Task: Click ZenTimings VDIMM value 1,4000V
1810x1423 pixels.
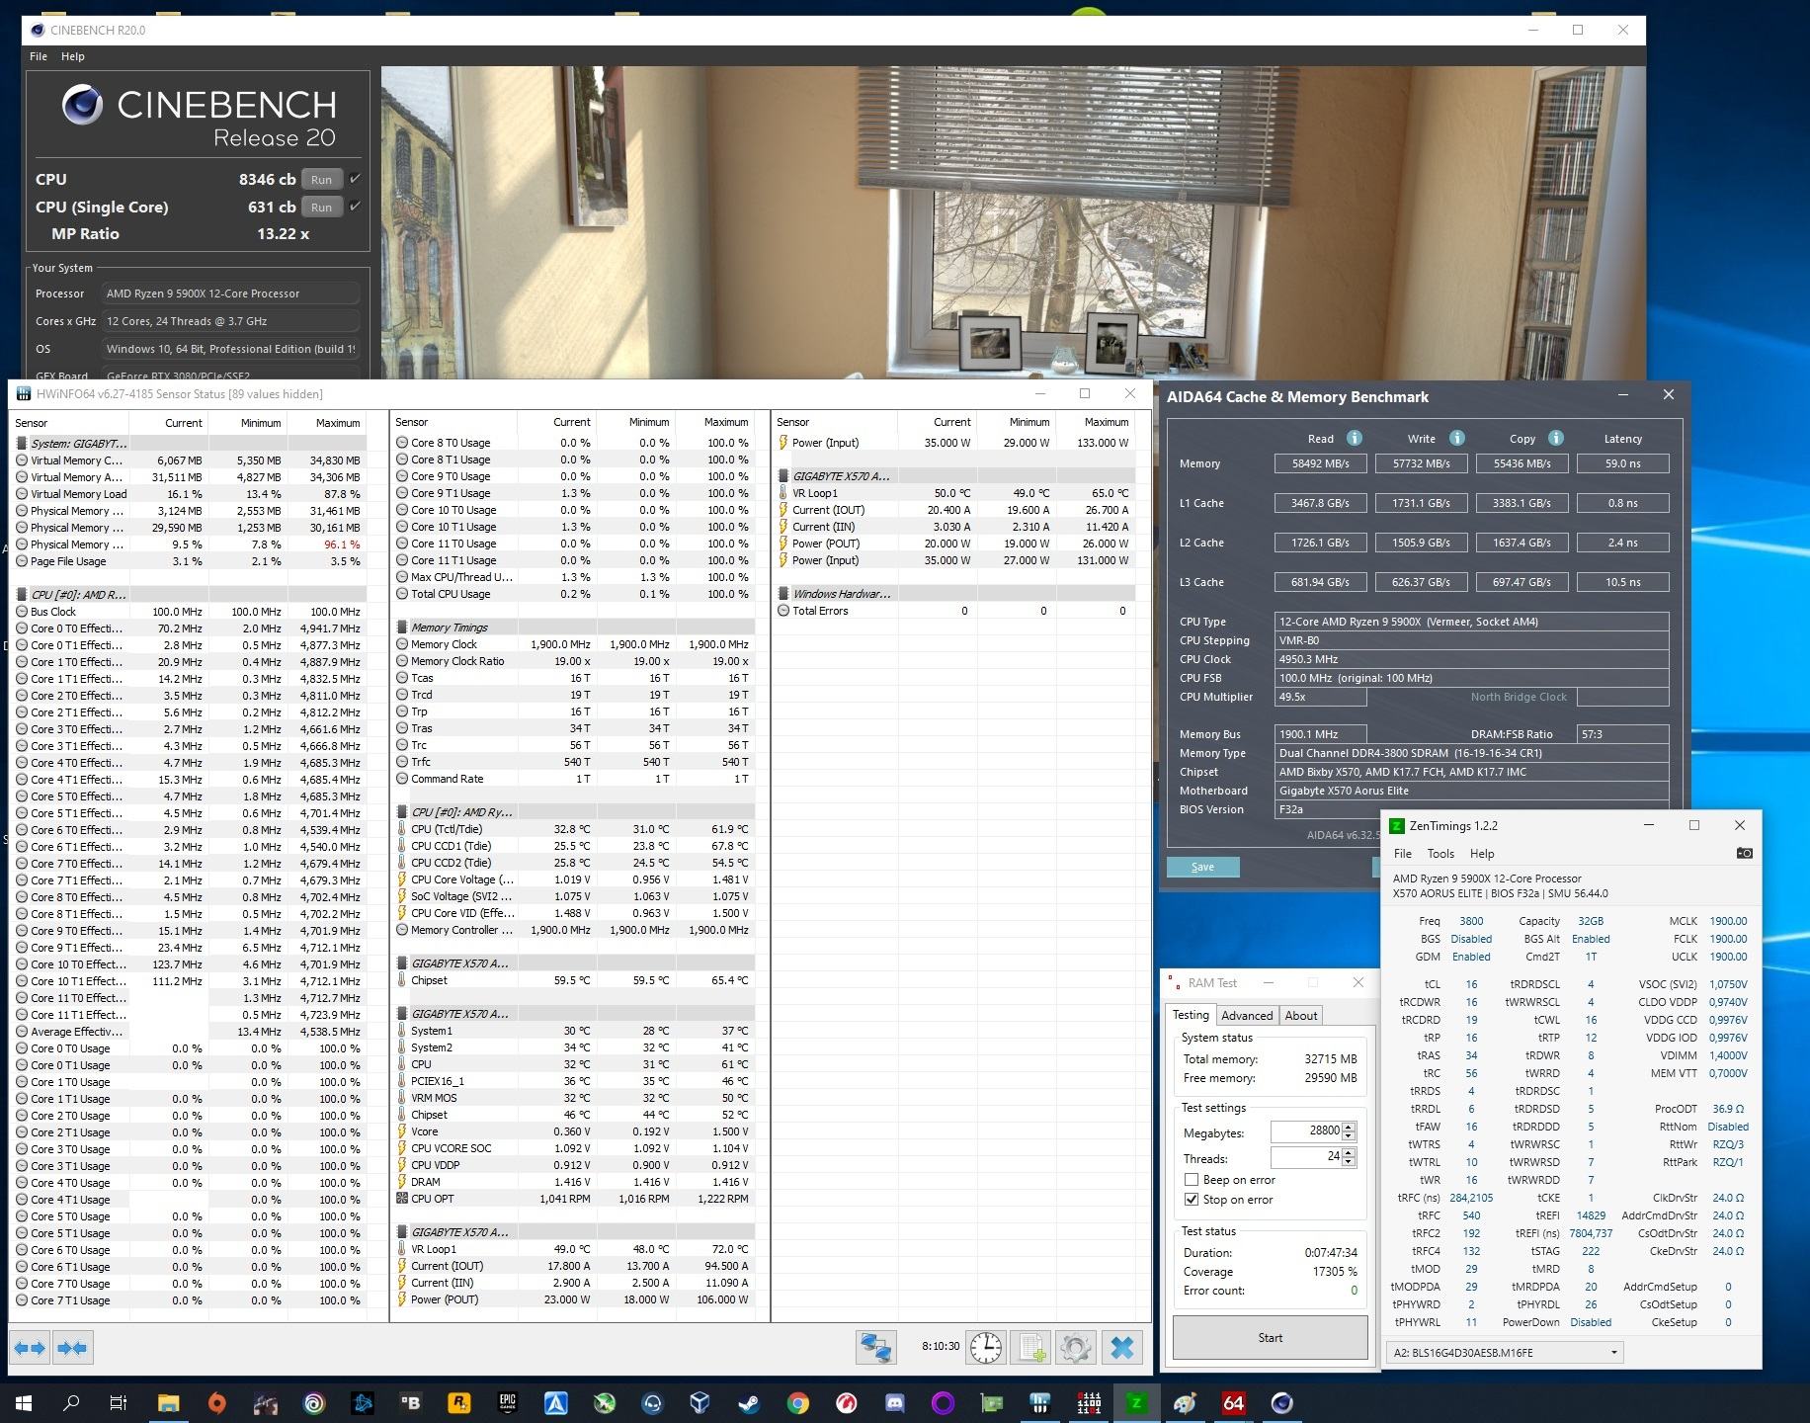Action: tap(1728, 1055)
